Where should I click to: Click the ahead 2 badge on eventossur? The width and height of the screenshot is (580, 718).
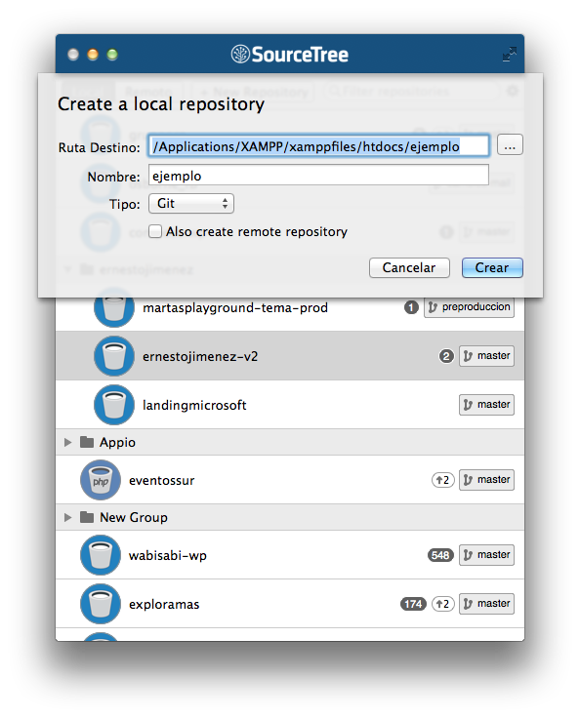(443, 480)
